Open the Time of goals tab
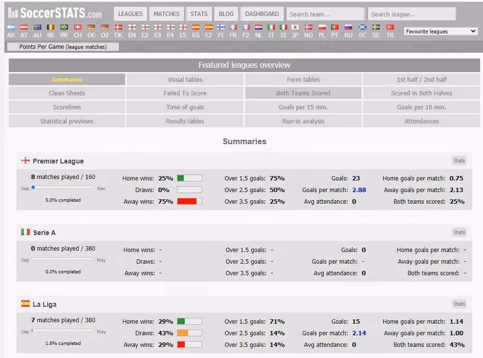This screenshot has height=358, width=483. click(x=185, y=107)
